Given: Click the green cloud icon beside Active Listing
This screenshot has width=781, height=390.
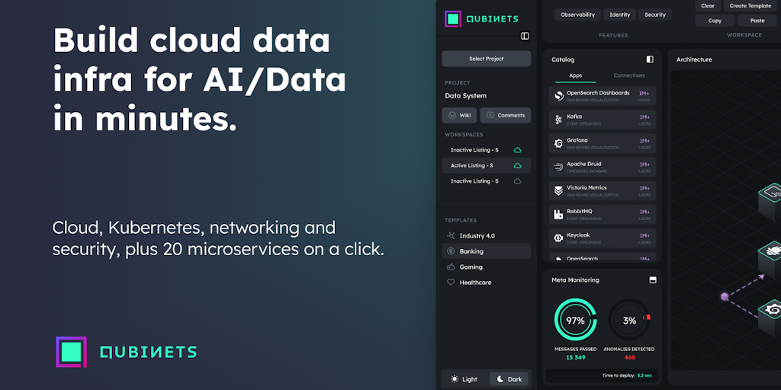Looking at the screenshot, I should click(x=518, y=165).
